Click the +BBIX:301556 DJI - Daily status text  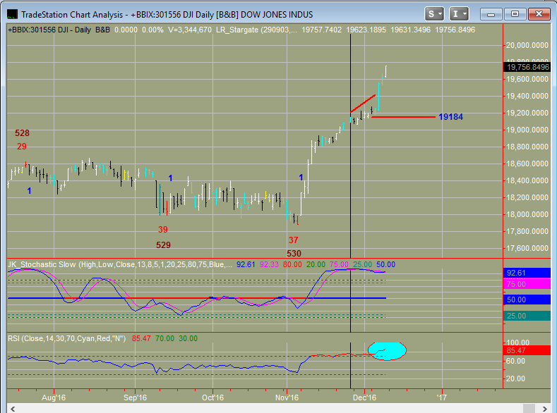coord(49,30)
